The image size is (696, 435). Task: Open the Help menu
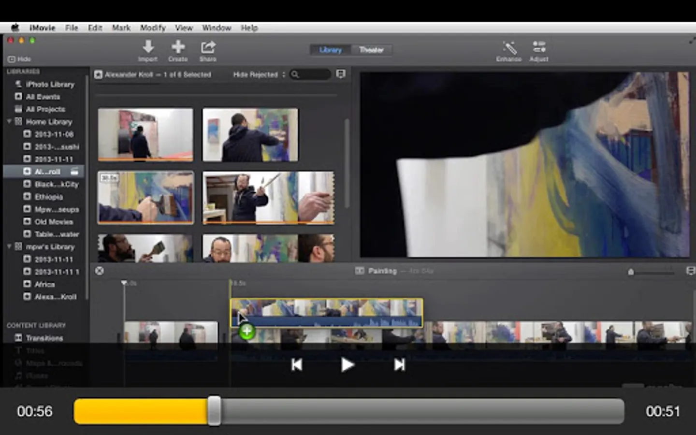249,28
